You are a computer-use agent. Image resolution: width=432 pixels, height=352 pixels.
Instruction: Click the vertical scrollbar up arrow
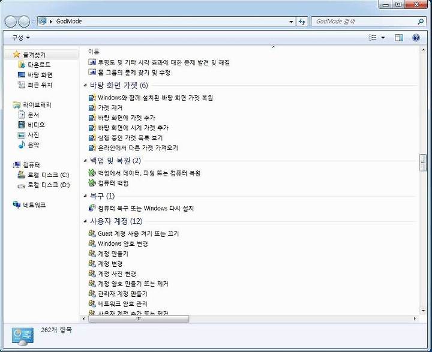point(423,50)
